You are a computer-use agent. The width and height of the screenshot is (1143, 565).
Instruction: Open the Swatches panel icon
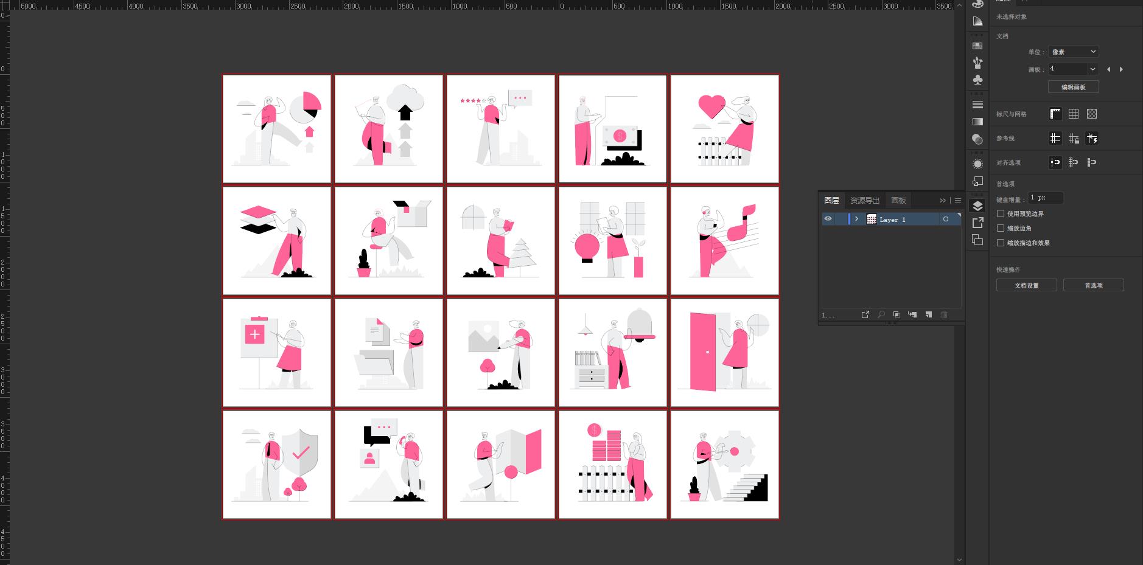coord(977,46)
